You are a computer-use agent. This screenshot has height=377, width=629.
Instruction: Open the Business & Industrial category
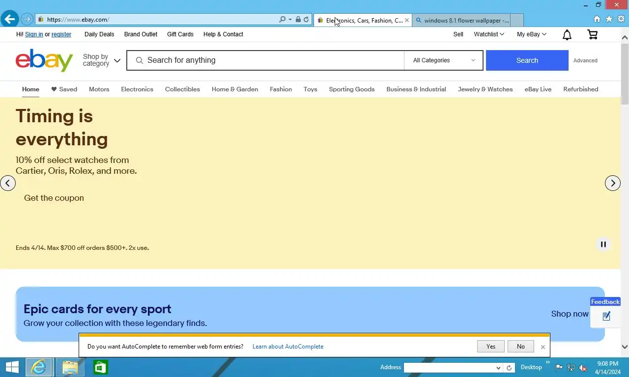coord(416,89)
